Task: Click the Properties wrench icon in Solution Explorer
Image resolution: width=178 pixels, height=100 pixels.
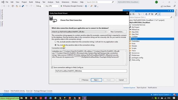Action: 156,14
